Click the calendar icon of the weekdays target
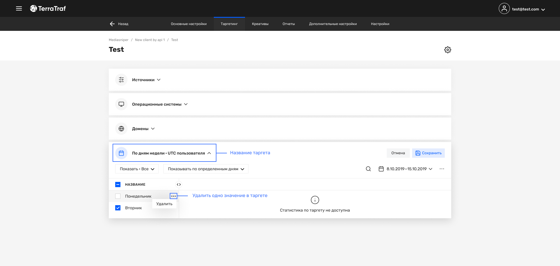560x266 pixels. 121,153
